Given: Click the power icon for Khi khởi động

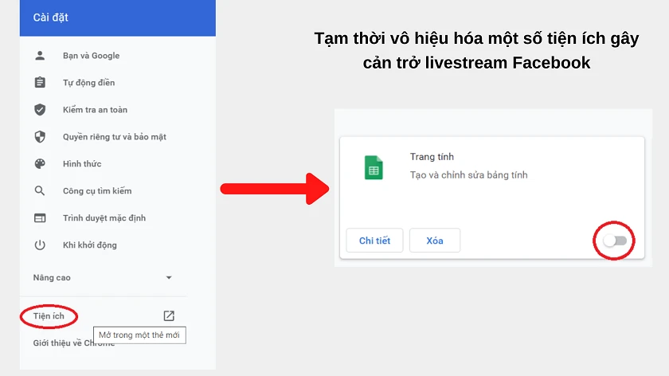Looking at the screenshot, I should 40,245.
